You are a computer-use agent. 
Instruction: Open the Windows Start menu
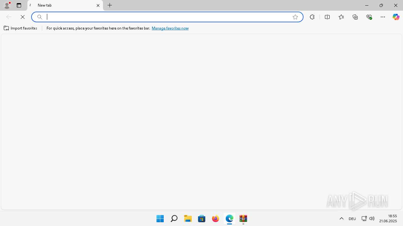point(160,218)
